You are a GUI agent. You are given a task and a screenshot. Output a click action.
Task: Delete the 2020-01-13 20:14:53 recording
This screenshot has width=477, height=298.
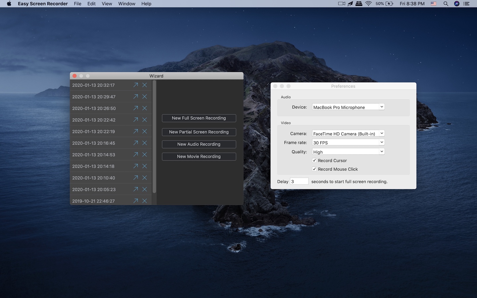coord(145,155)
